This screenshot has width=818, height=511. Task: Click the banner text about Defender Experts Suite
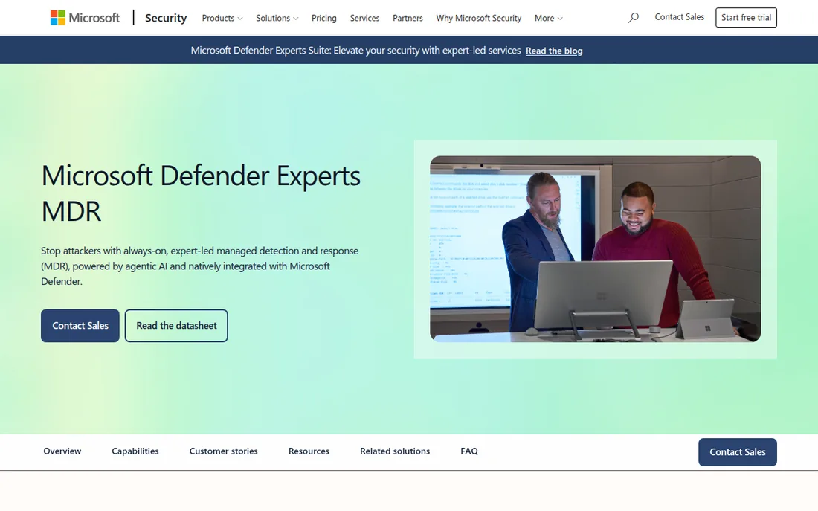point(355,50)
